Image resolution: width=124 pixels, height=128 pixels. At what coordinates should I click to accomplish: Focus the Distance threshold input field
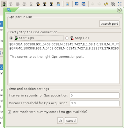tap(95, 103)
